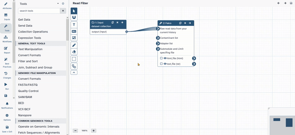Open Nanopore tool section
295x135 pixels.
tap(25, 115)
